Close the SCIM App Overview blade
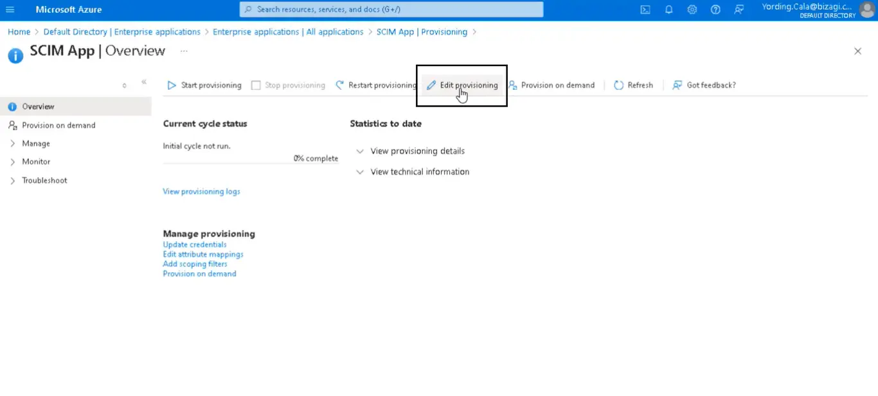878x396 pixels. tap(857, 51)
